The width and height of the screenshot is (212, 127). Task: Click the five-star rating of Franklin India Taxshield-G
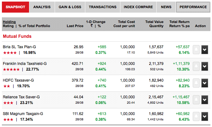click(x=11, y=69)
